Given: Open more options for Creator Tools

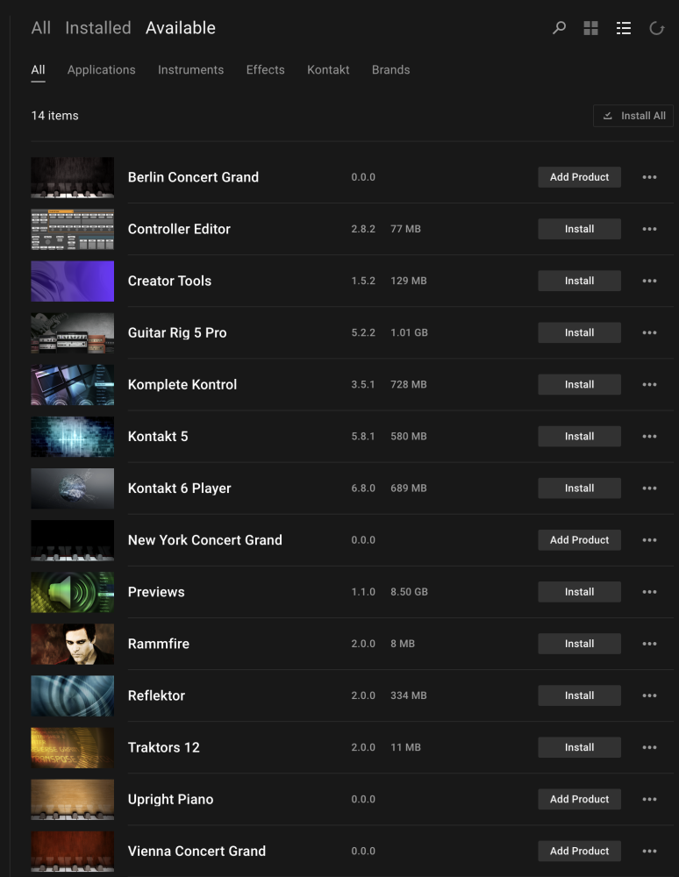Looking at the screenshot, I should [649, 281].
